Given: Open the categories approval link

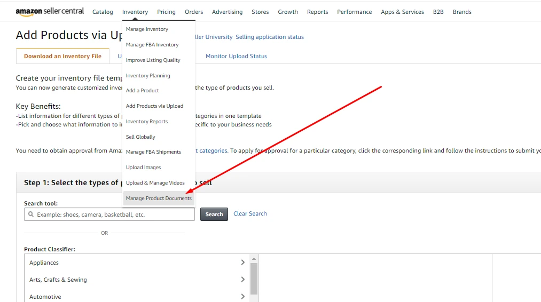Looking at the screenshot, I should (211, 150).
